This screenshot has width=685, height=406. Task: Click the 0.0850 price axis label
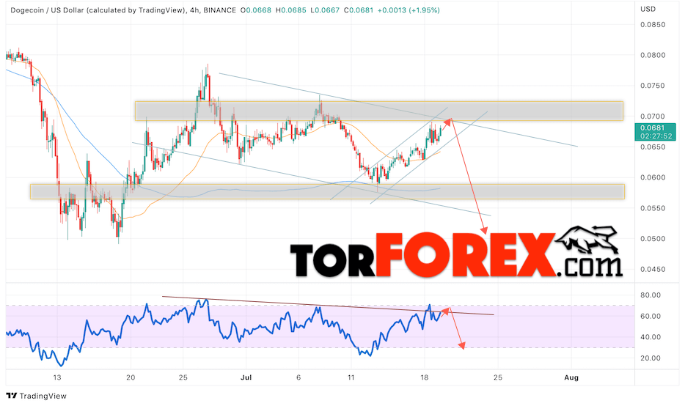click(x=653, y=25)
